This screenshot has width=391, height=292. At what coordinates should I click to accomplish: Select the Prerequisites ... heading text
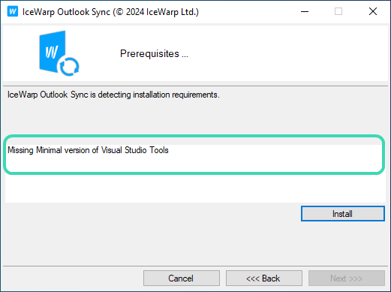(x=154, y=53)
